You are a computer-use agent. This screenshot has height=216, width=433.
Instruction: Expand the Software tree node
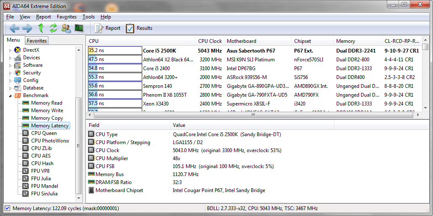(11, 66)
